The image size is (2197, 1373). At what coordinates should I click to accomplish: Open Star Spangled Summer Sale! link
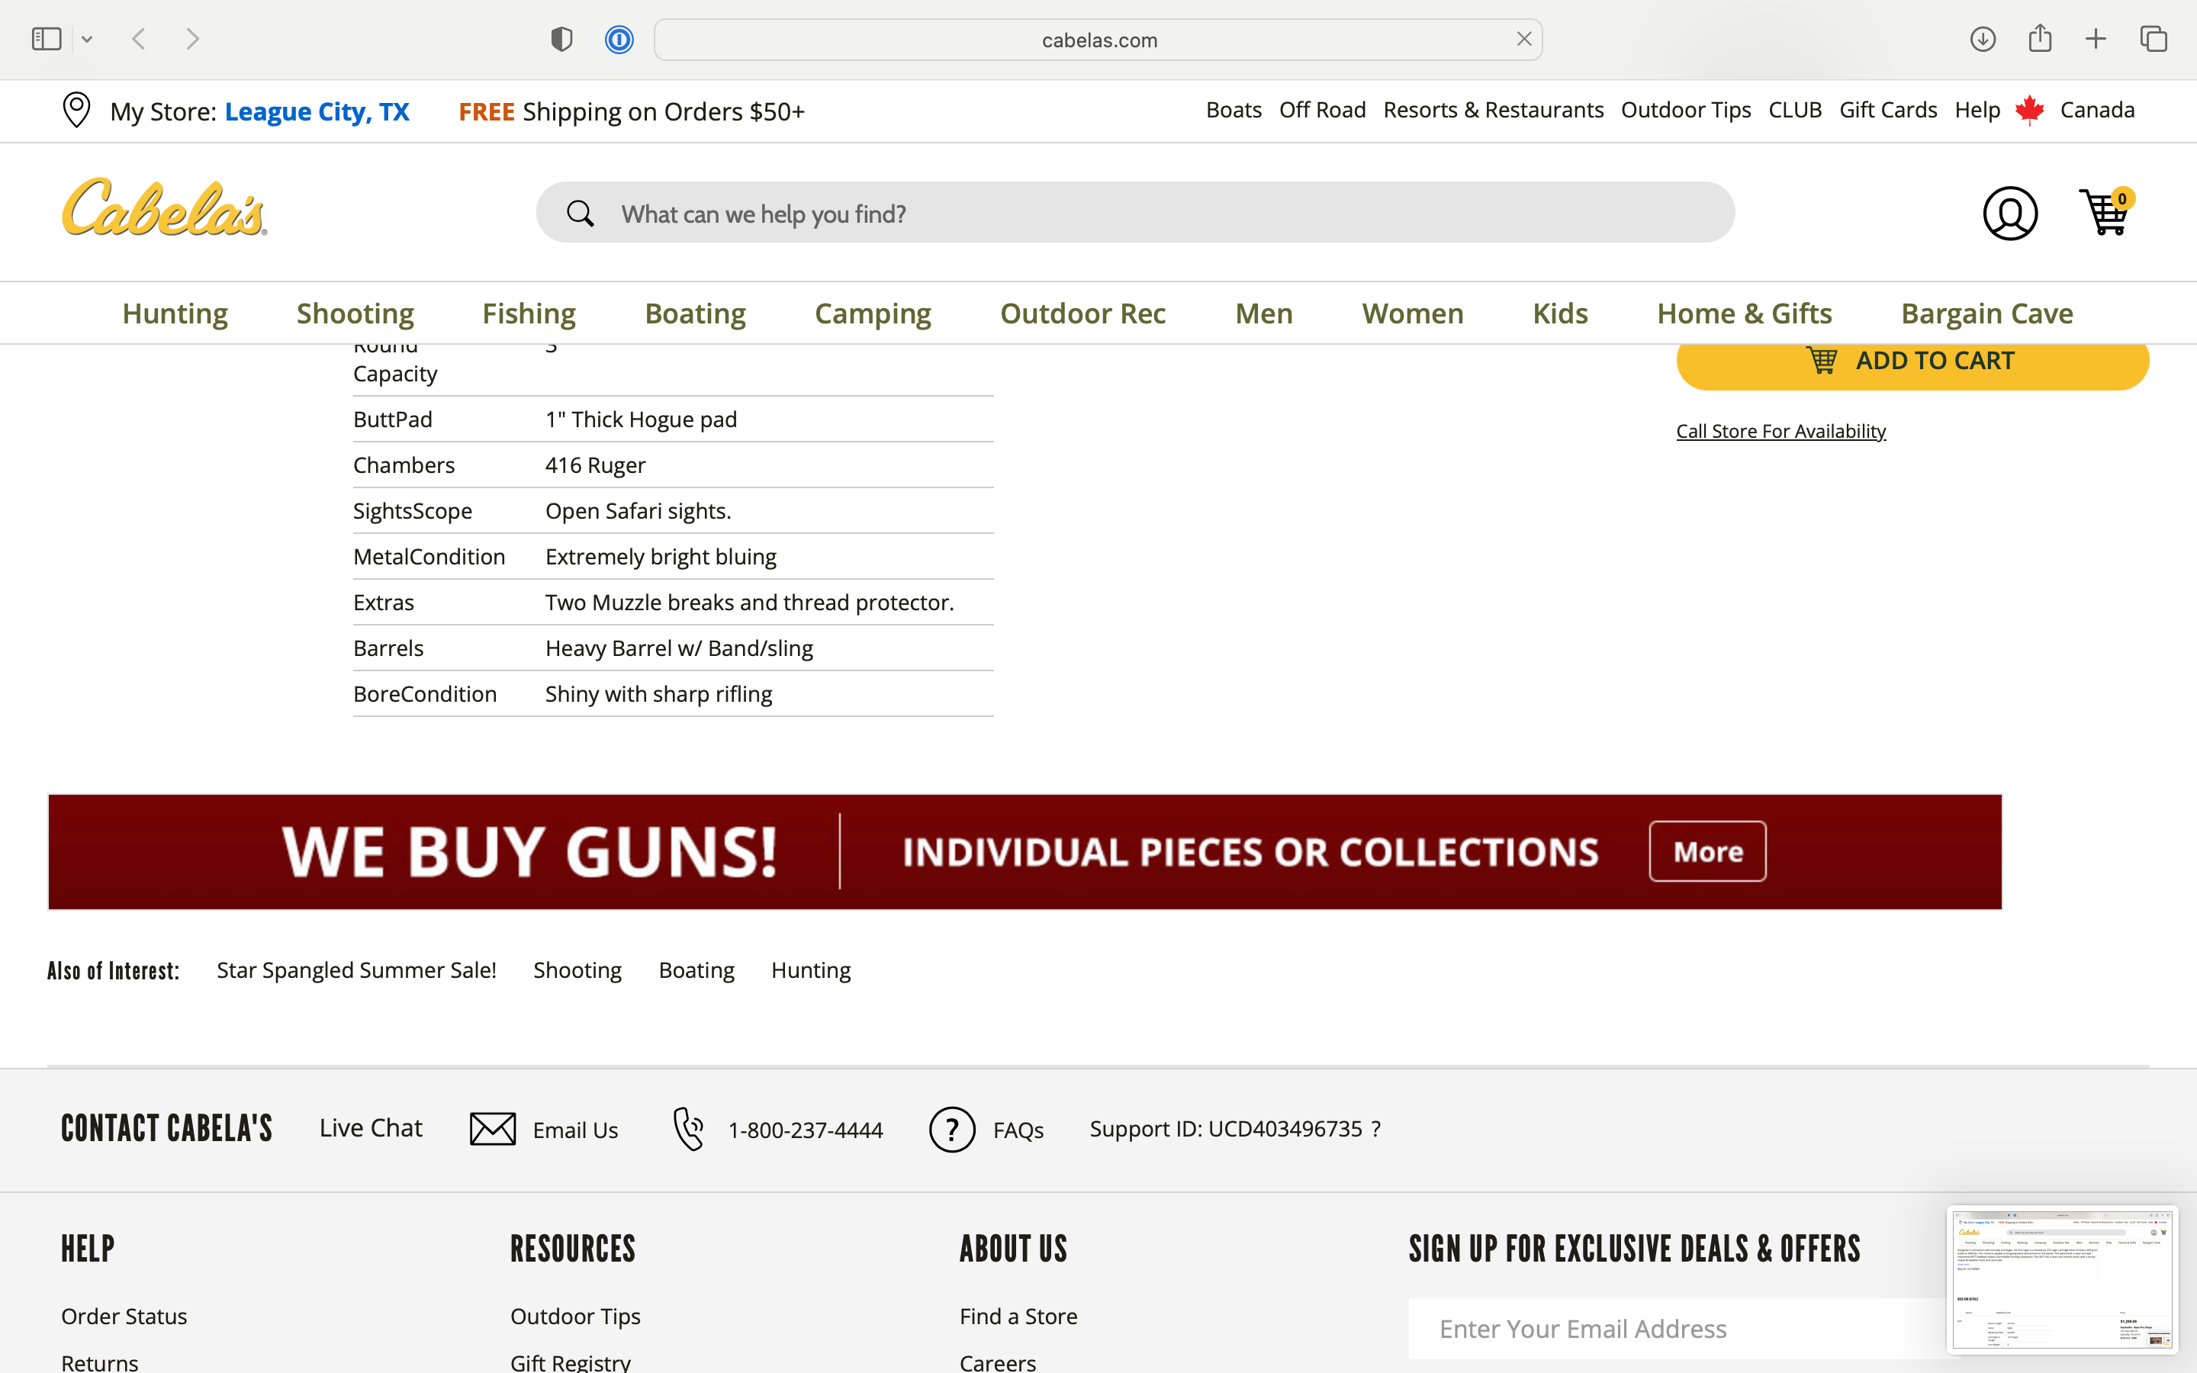click(356, 969)
